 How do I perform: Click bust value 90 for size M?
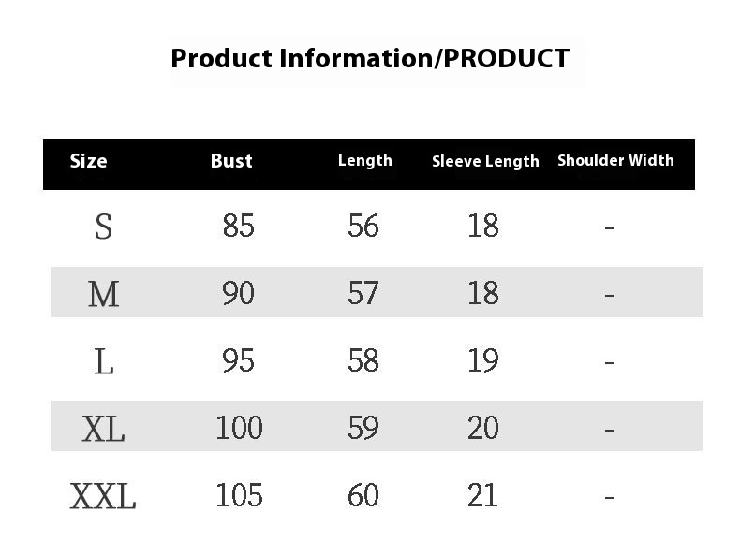point(238,293)
